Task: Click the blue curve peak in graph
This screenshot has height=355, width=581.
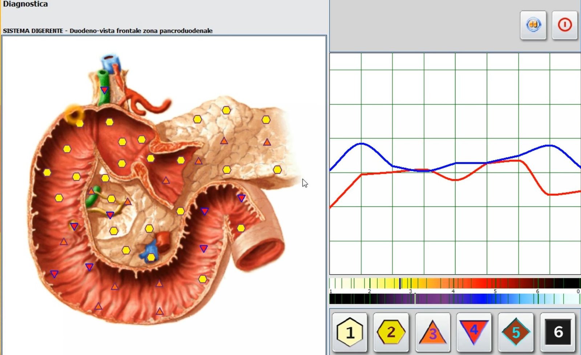Action: click(361, 144)
